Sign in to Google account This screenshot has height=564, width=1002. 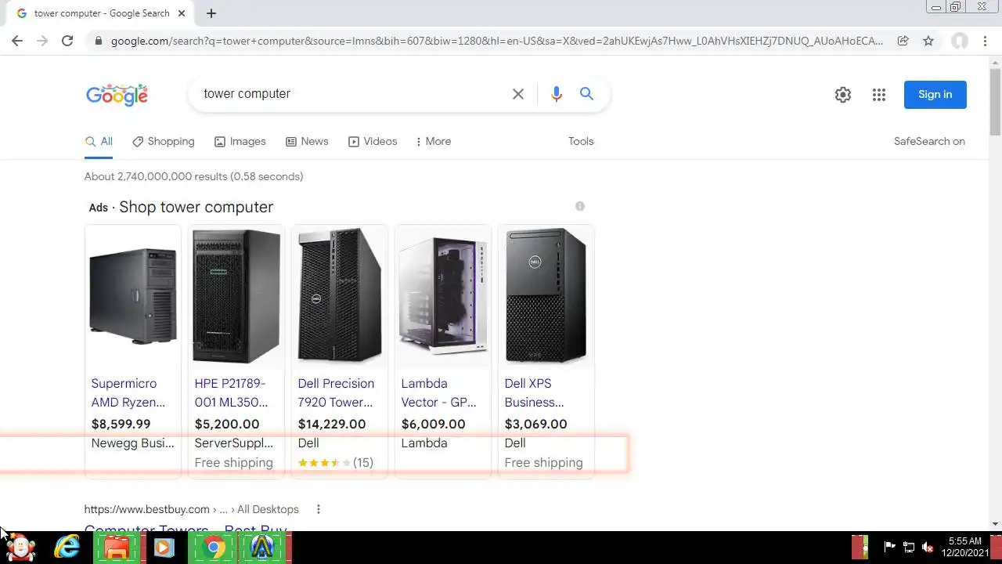point(935,95)
